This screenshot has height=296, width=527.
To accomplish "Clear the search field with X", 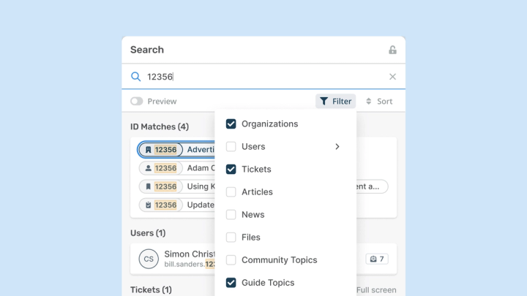I will [392, 77].
